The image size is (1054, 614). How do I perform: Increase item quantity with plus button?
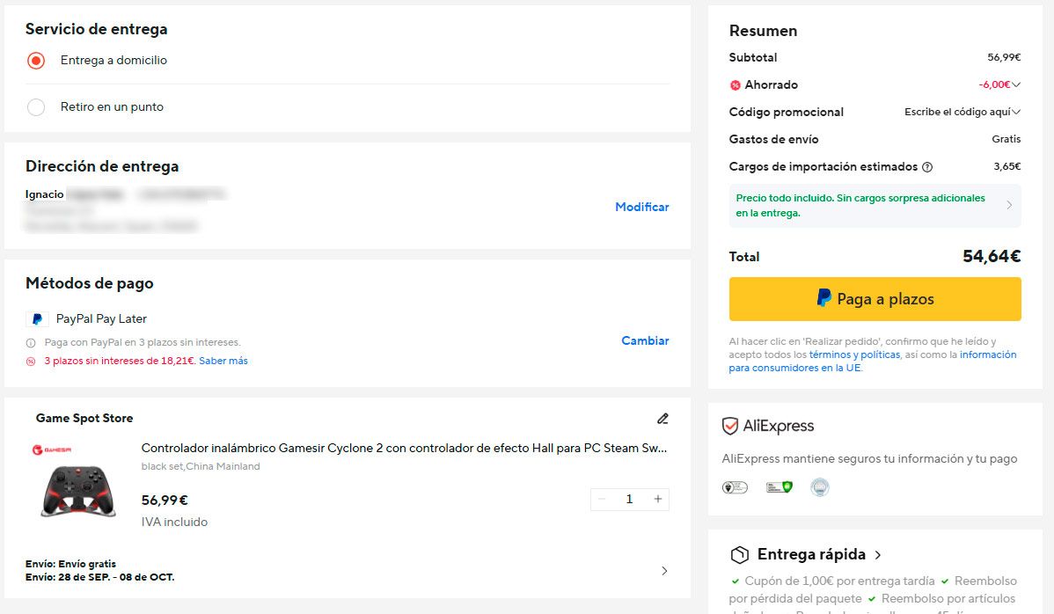pyautogui.click(x=658, y=499)
